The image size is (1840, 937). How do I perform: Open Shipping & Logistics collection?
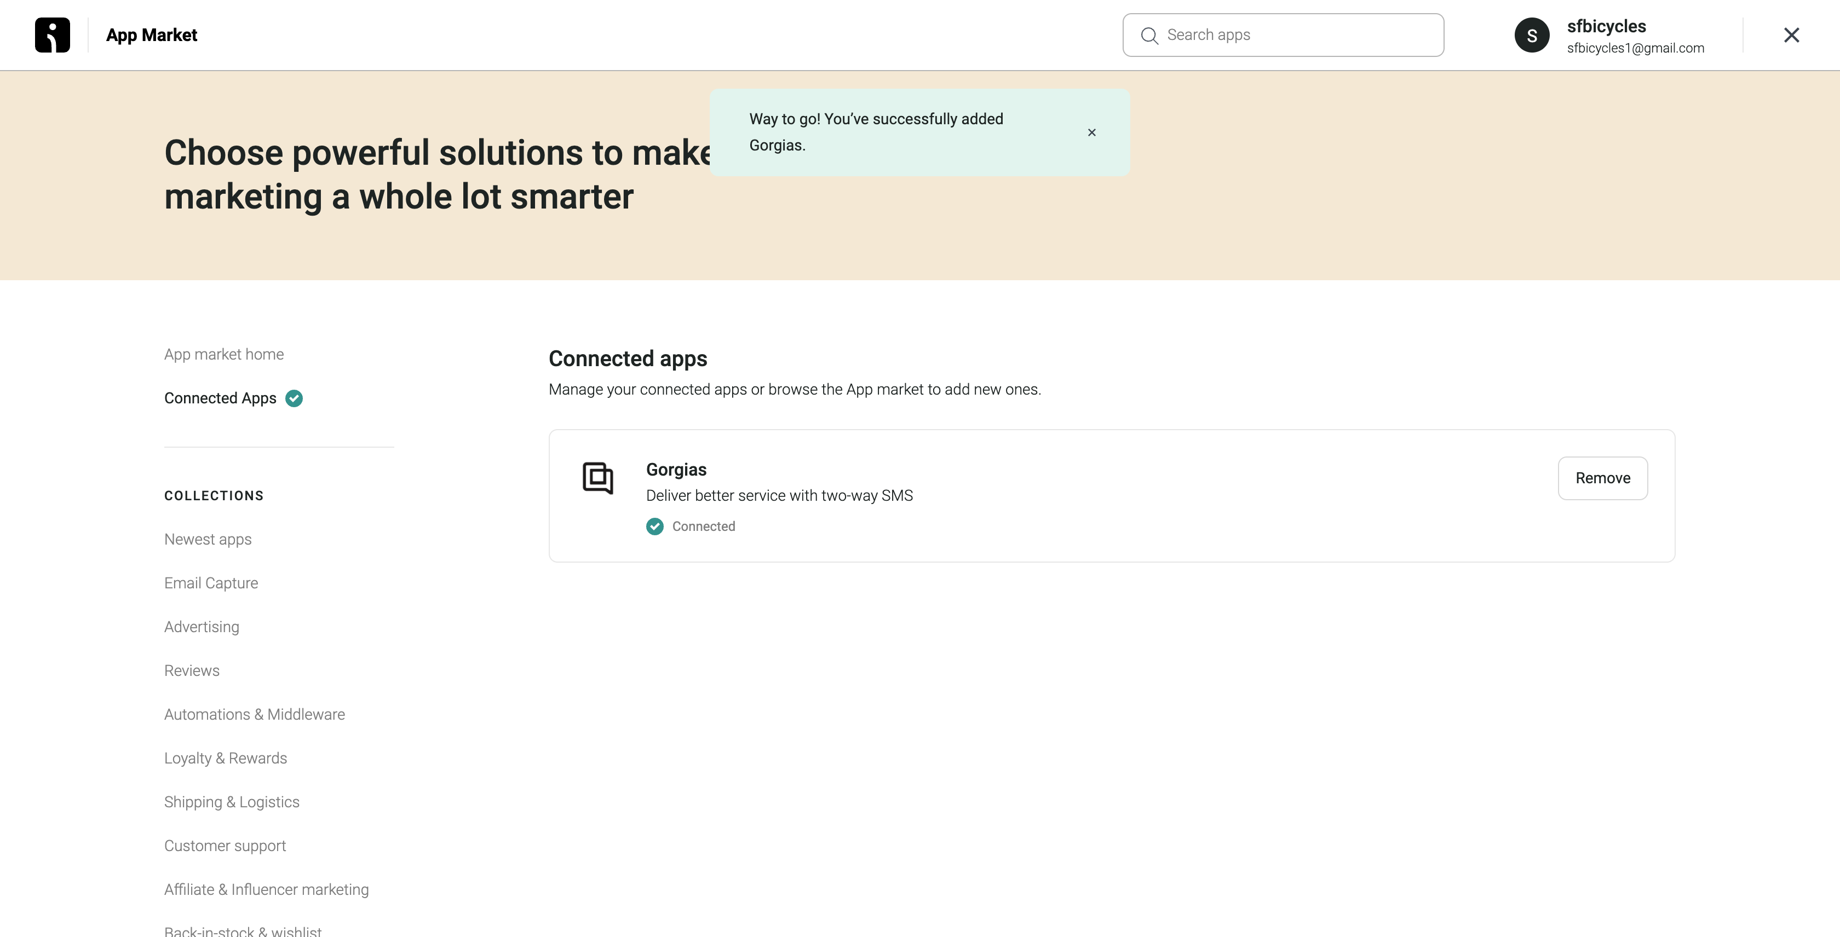tap(232, 802)
